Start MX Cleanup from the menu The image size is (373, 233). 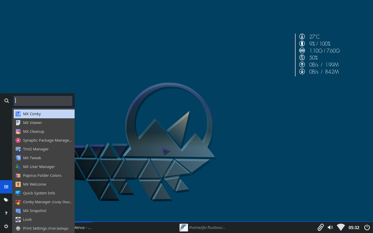(x=44, y=131)
